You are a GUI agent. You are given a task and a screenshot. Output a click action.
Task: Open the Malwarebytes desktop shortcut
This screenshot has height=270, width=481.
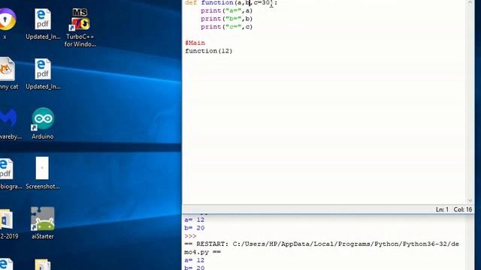(8, 124)
